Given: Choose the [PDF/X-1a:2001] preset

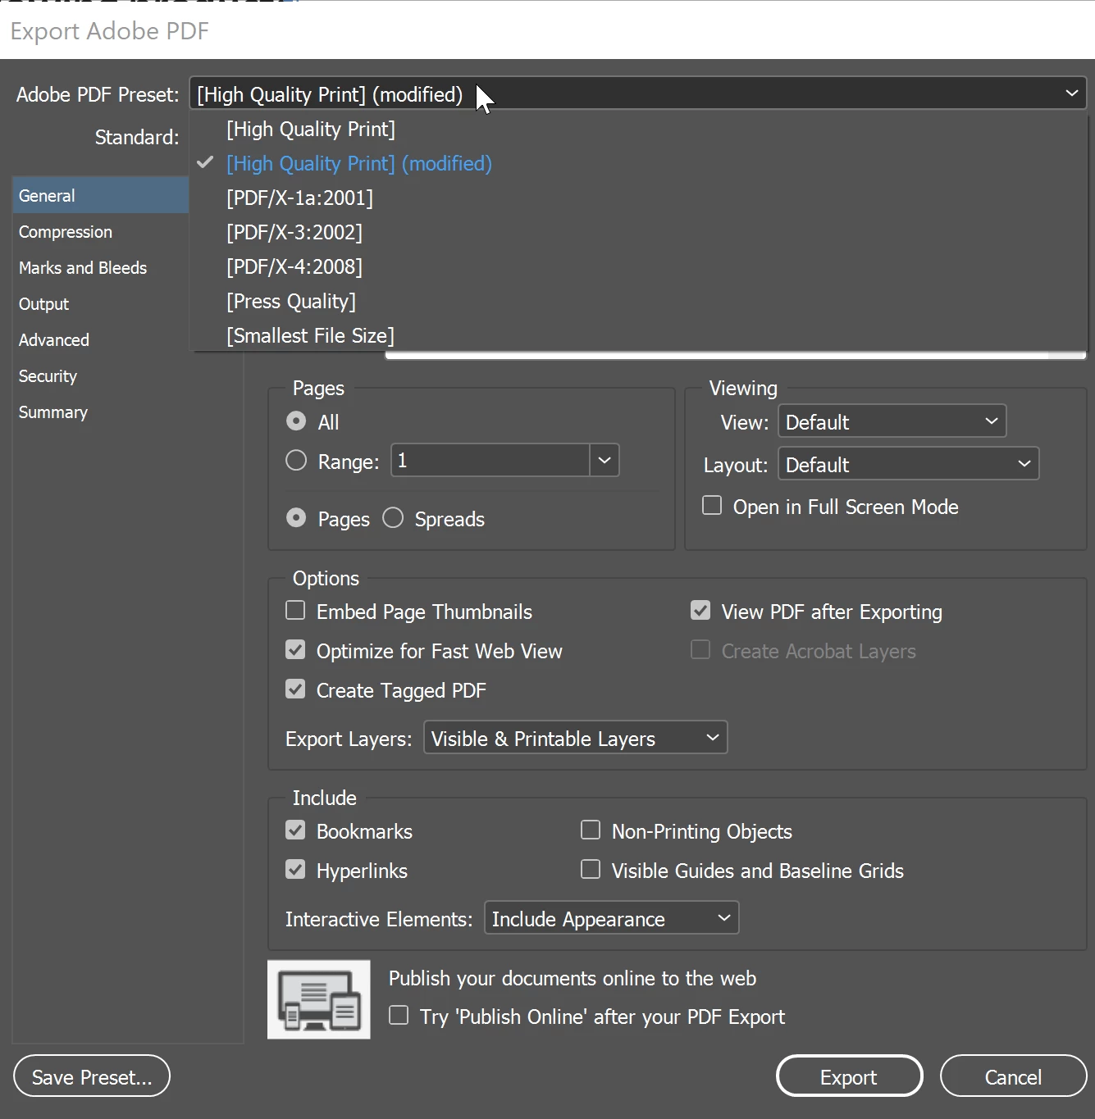Looking at the screenshot, I should pyautogui.click(x=638, y=198).
